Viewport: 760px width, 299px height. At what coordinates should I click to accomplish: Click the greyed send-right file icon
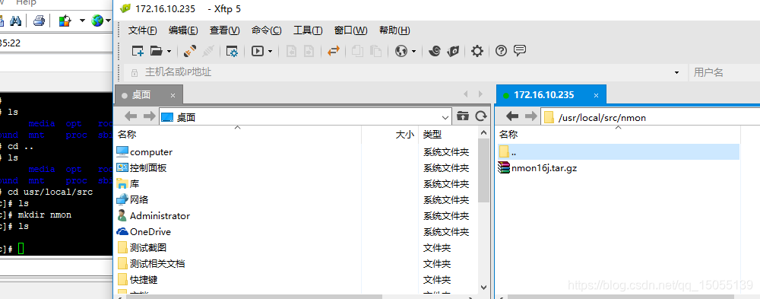(309, 51)
